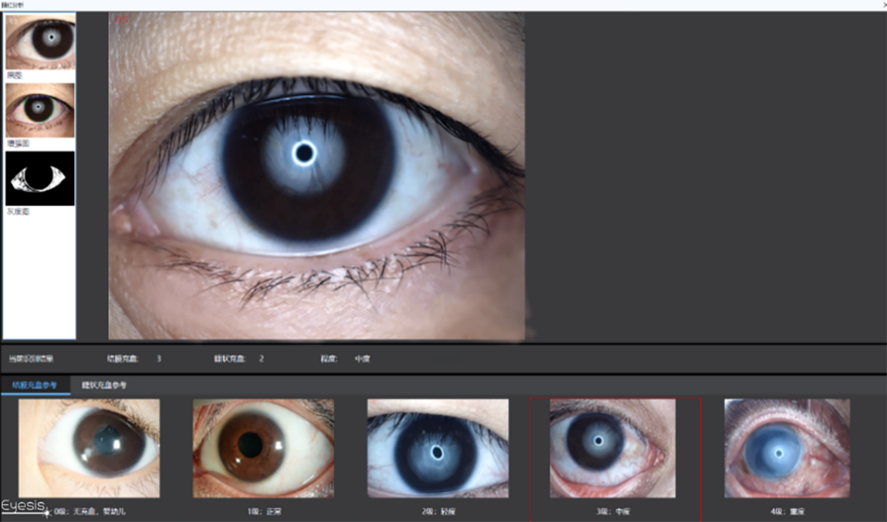Click the ciliary congestion score value 2
887x522 pixels.
(x=261, y=358)
